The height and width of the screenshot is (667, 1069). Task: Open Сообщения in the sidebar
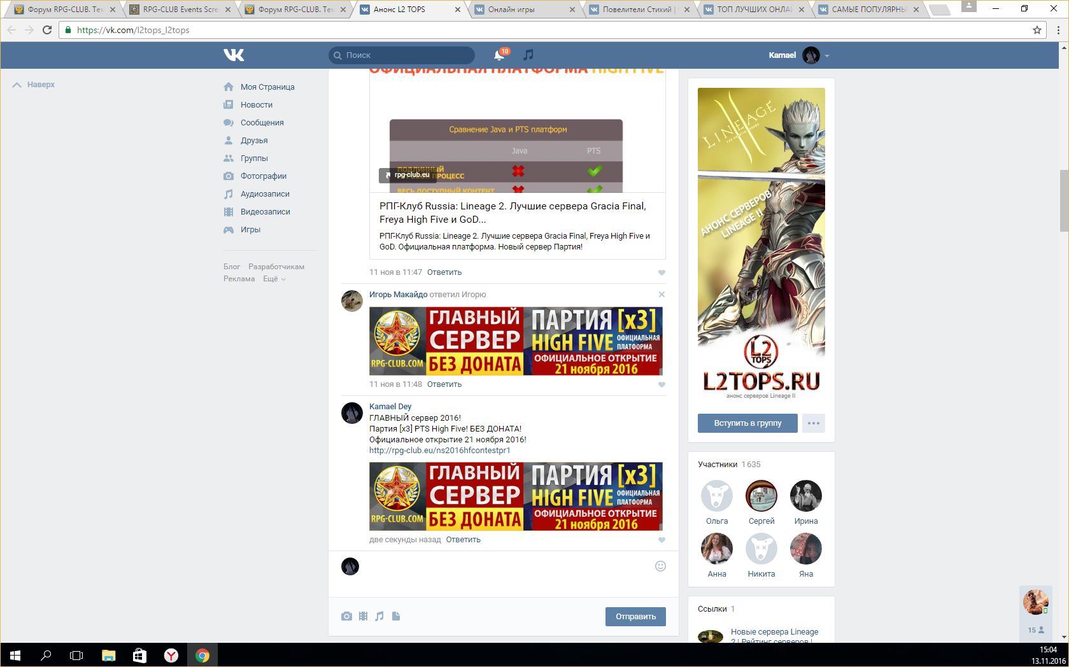pyautogui.click(x=262, y=123)
